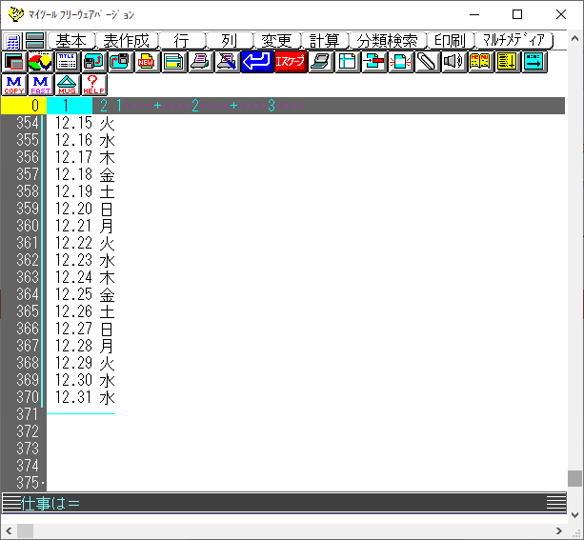
Task: Click the crossed-out printer icon
Action: 227,62
